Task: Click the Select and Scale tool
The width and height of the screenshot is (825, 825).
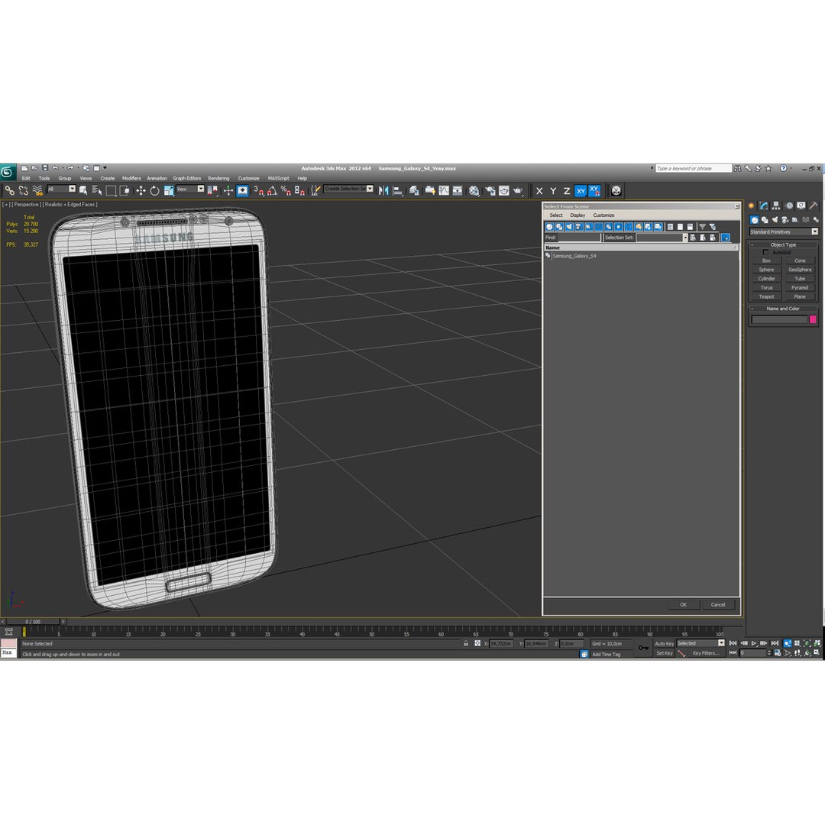Action: [x=168, y=190]
